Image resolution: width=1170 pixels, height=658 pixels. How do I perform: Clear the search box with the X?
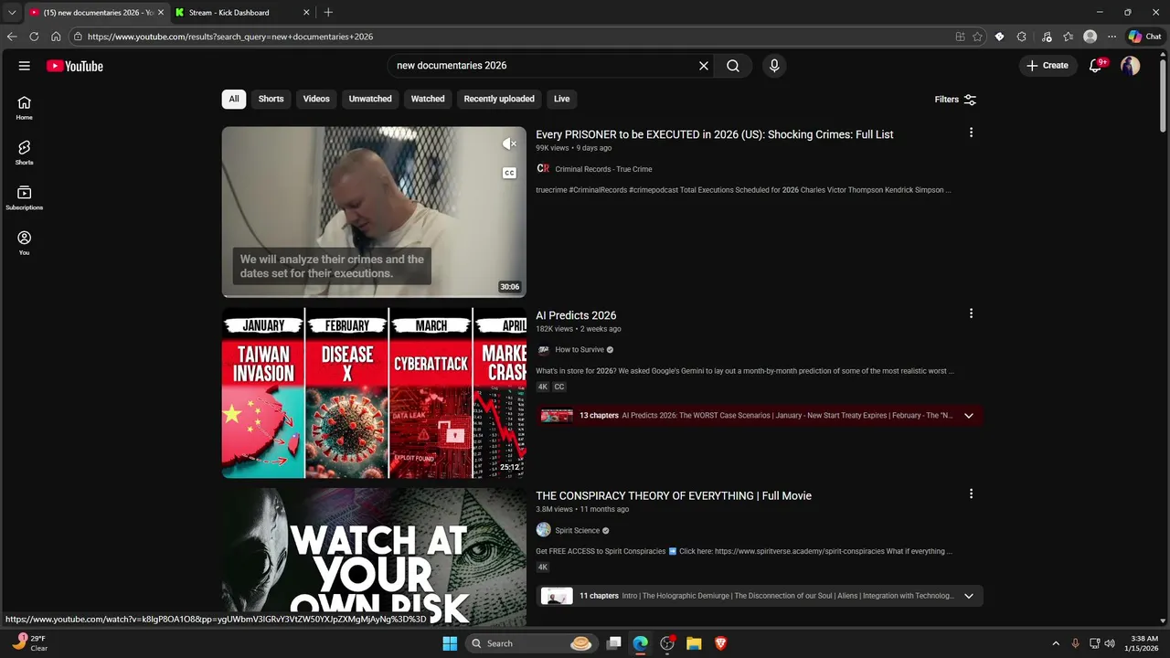(x=704, y=66)
